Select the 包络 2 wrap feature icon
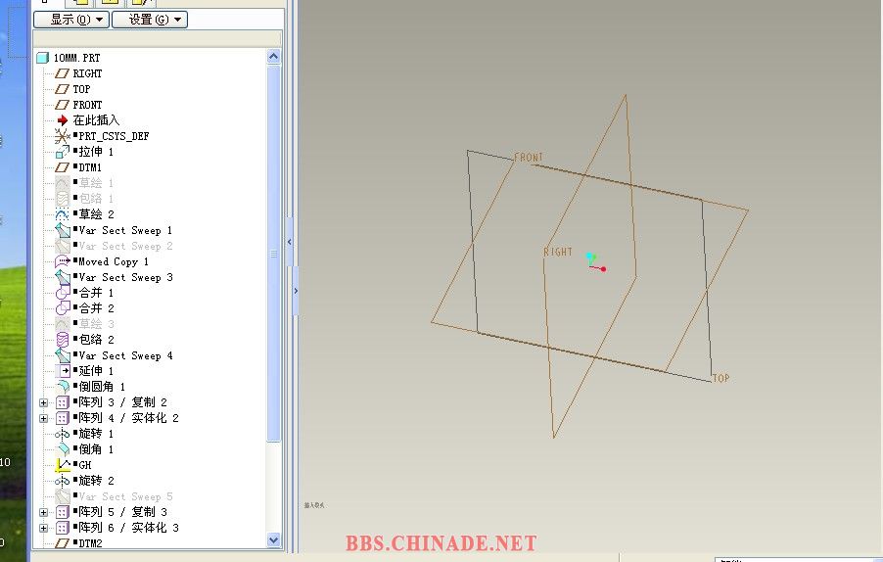This screenshot has width=883, height=562. click(63, 340)
